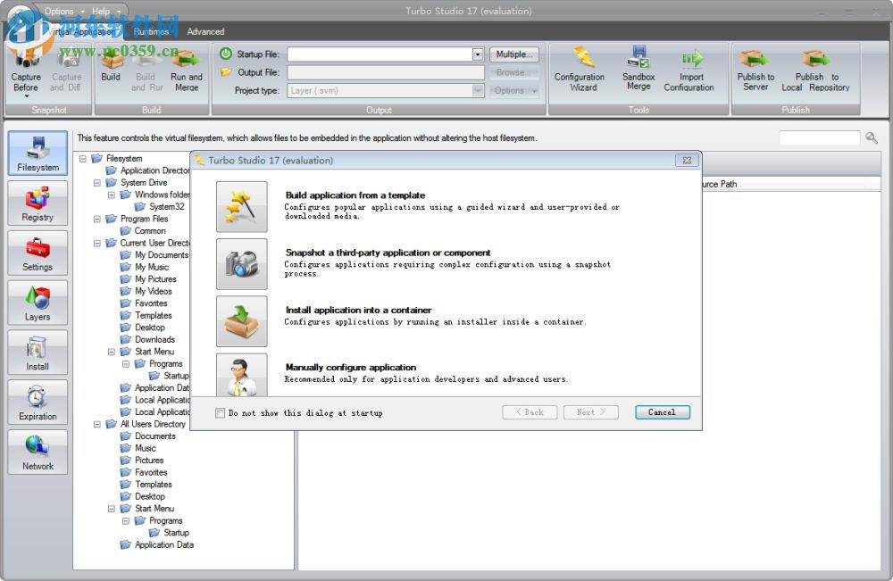Open the Install panel in the sidebar
Screen dimensions: 893x581
coord(38,353)
